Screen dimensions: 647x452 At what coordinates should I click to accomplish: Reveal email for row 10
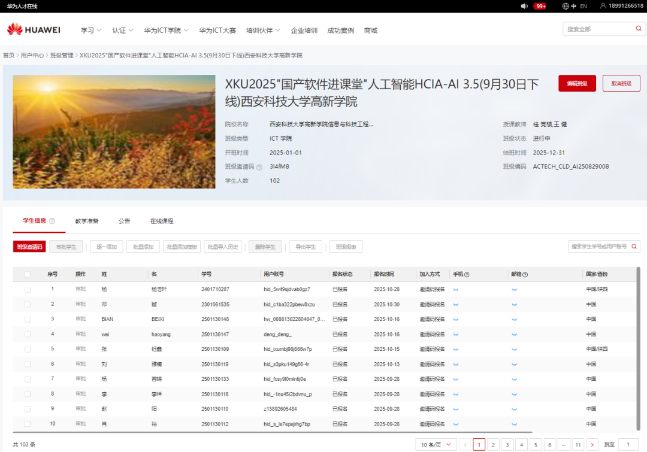(514, 424)
